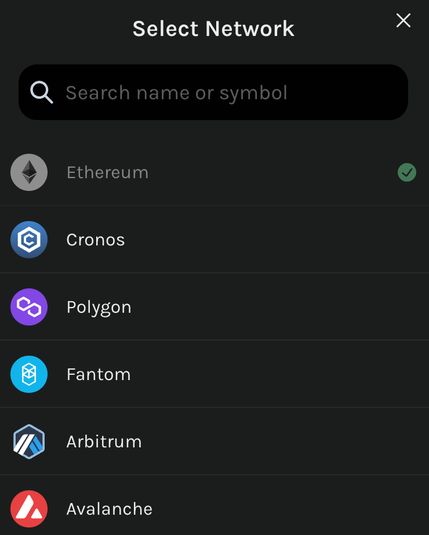Viewport: 429px width, 535px height.
Task: Select the Cronos network
Action: 214,240
